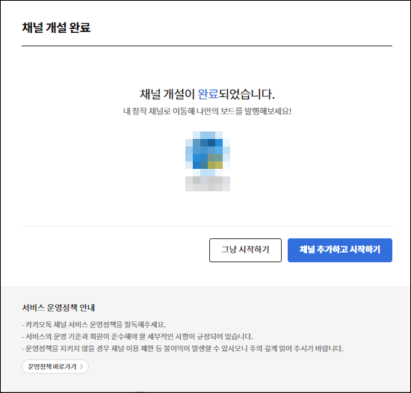Click the blurred channel name under profile image

coord(208,184)
